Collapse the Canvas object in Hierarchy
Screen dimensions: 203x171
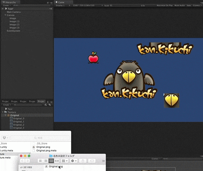pyautogui.click(x=5, y=15)
